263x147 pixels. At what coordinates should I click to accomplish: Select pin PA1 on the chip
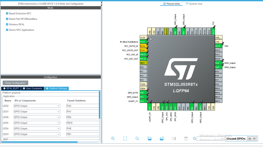click(143, 97)
